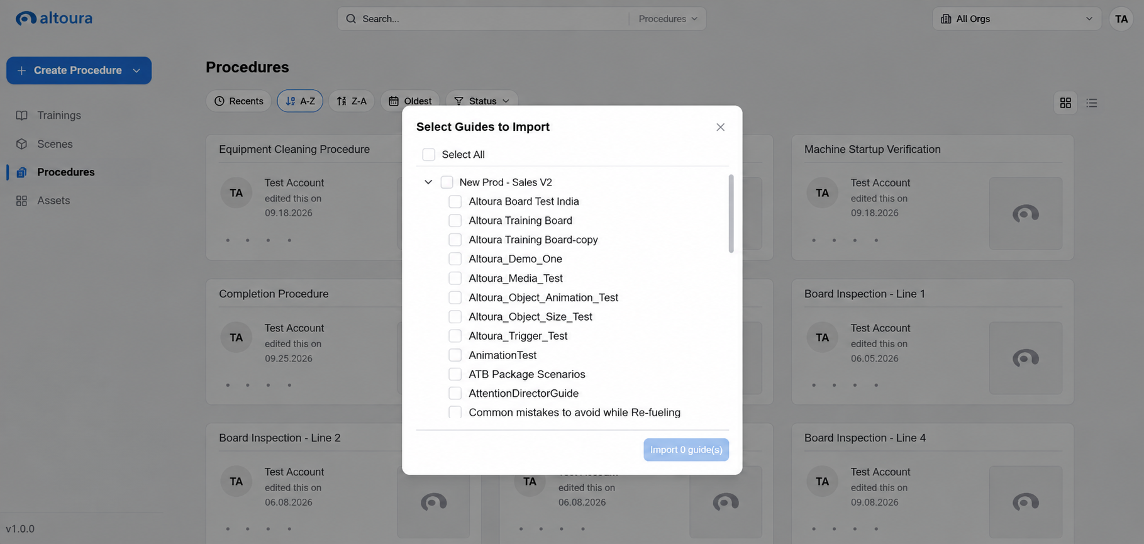The width and height of the screenshot is (1144, 544).
Task: Click the Trainings book icon
Action: pos(22,116)
